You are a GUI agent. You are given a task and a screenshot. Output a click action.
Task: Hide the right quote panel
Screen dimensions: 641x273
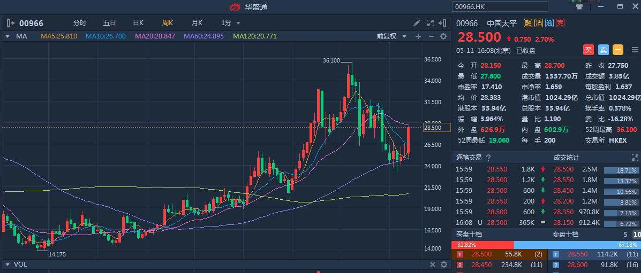click(442, 23)
